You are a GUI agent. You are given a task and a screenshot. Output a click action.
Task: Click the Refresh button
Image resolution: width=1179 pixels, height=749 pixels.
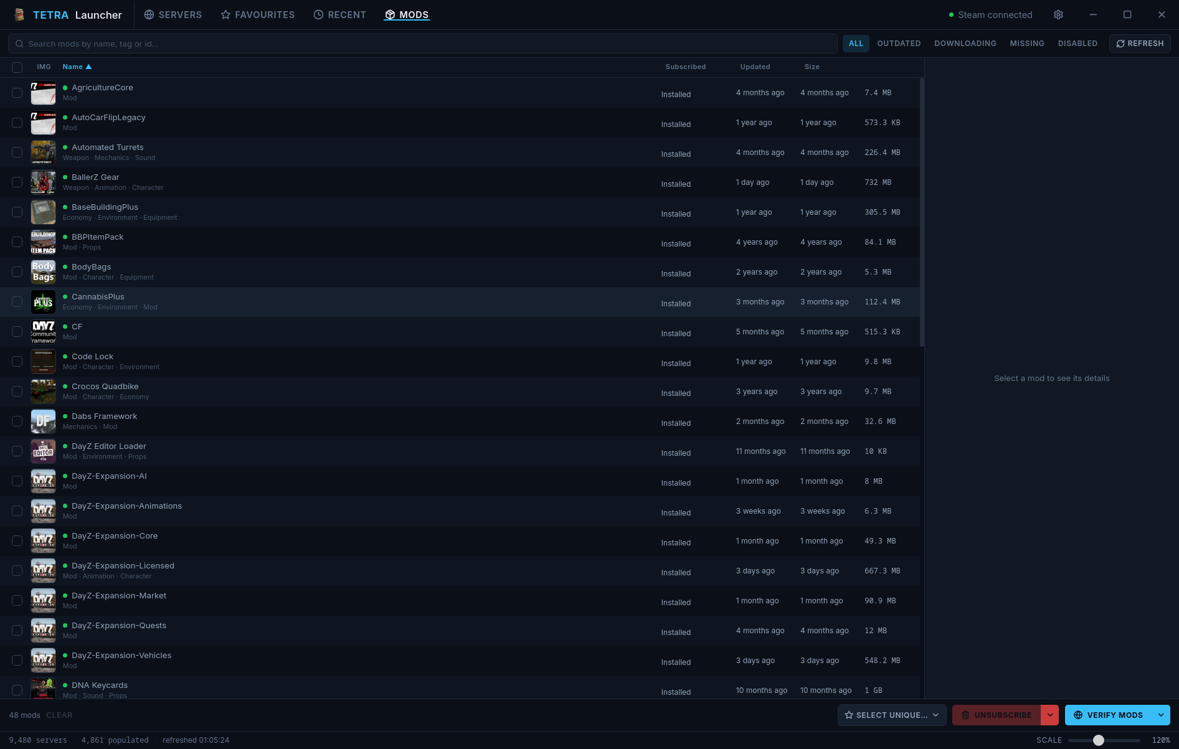[x=1140, y=44]
